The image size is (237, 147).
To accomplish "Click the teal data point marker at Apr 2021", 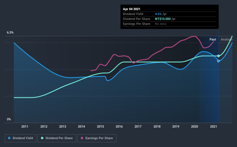I will pos(218,56).
